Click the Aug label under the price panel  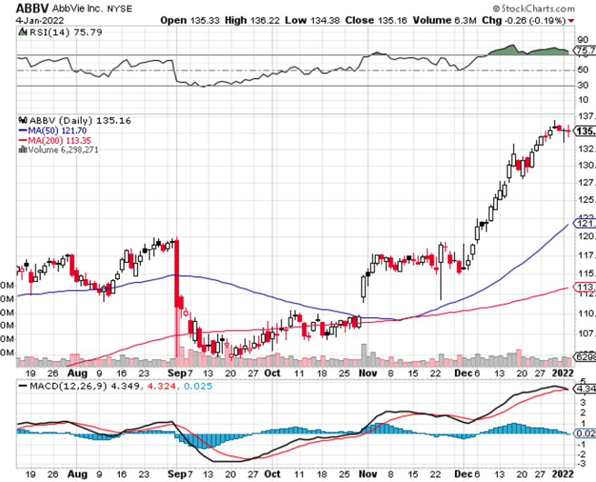77,373
